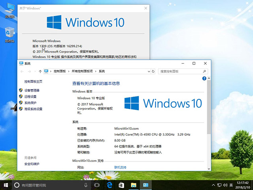The width and height of the screenshot is (253, 190).
Task: Click the network tray icon
Action: point(219,185)
